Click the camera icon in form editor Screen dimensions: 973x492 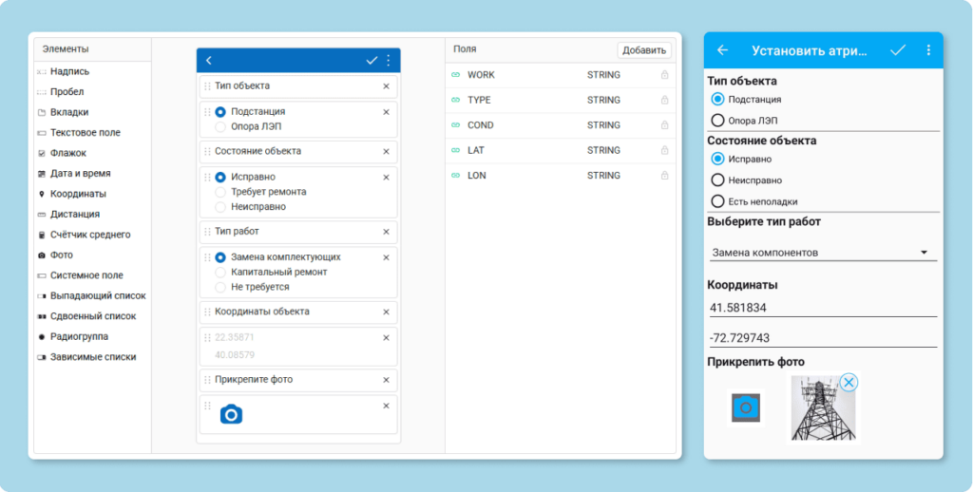[x=231, y=414]
